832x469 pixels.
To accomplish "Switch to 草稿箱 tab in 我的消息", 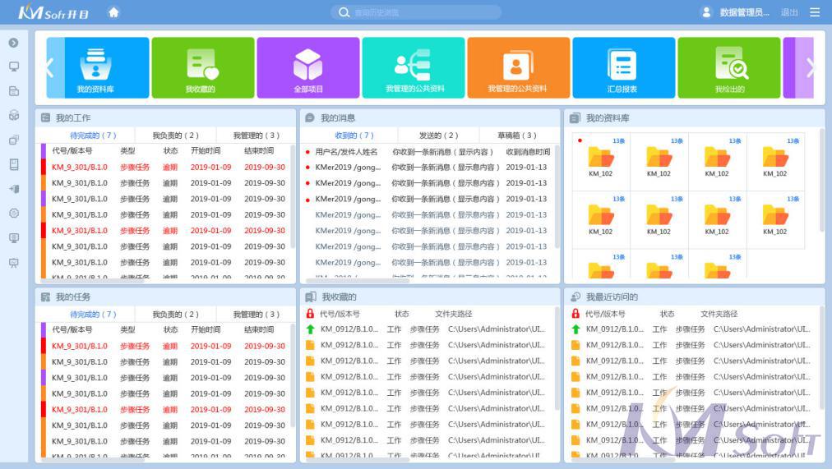I will [x=516, y=136].
